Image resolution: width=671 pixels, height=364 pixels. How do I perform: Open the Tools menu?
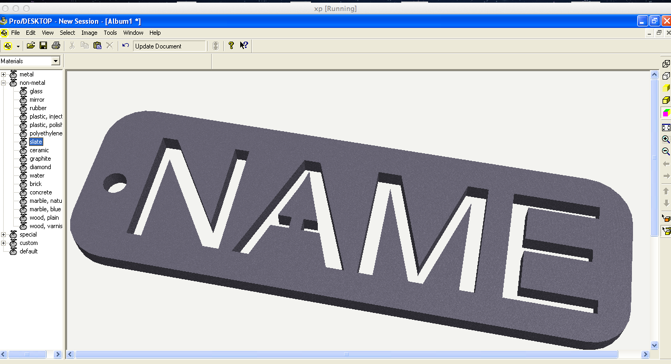pyautogui.click(x=110, y=33)
